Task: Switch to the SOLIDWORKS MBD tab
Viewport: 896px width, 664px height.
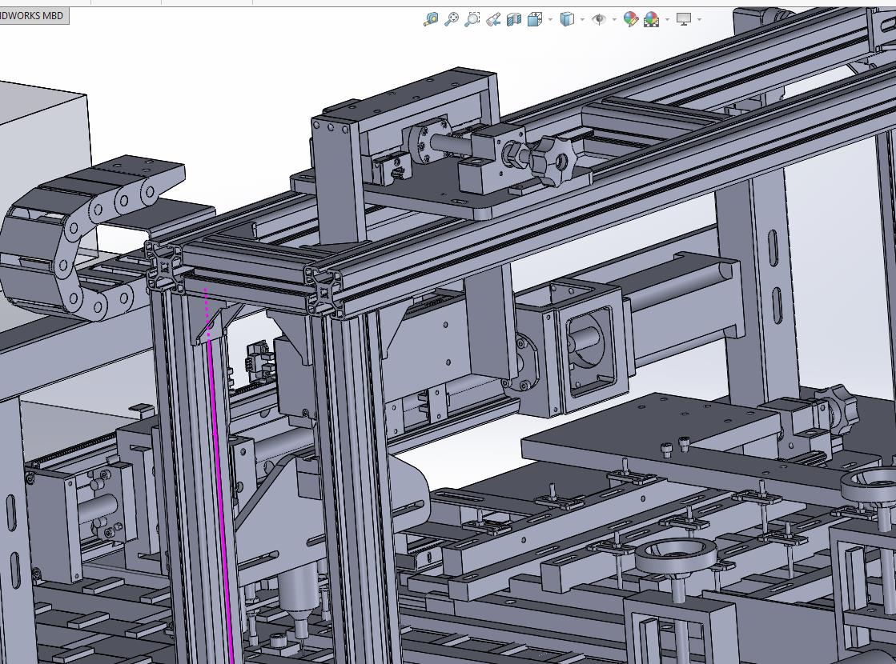Action: coord(33,15)
